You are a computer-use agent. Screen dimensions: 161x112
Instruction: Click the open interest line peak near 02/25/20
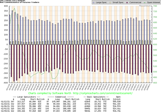coord(14,8)
